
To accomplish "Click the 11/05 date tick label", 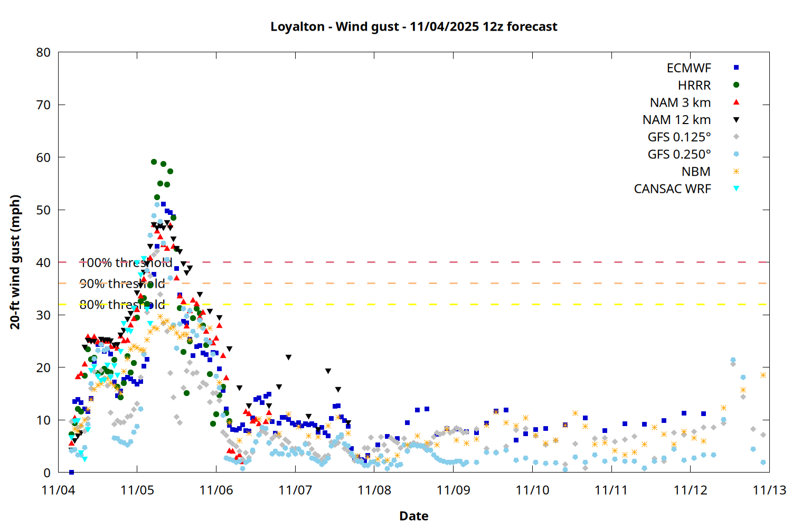I will point(137,490).
